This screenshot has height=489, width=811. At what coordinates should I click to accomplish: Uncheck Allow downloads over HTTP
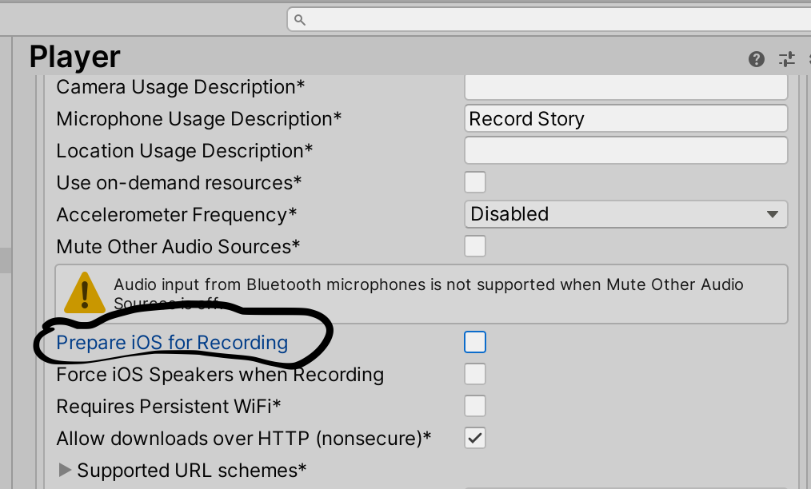[x=475, y=438]
